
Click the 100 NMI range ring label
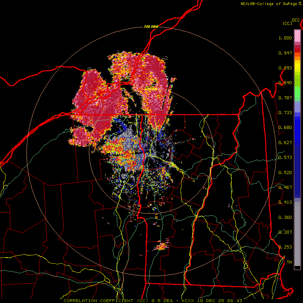coord(151,27)
